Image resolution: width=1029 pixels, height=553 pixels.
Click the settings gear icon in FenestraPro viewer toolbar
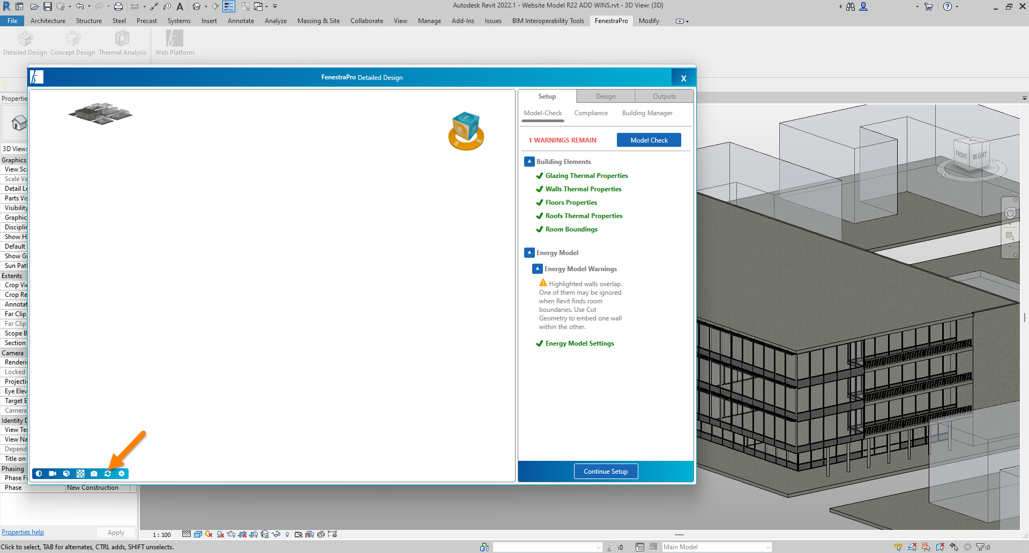click(x=122, y=474)
